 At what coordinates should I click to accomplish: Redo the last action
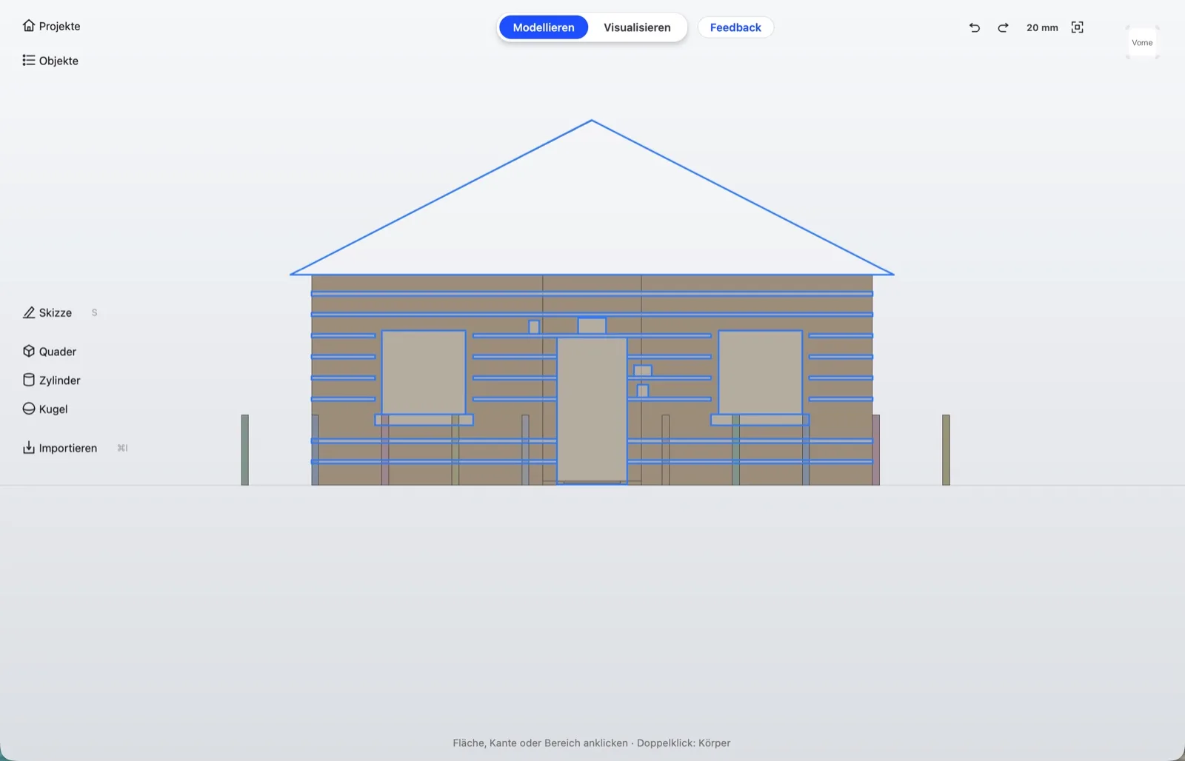coord(1003,27)
